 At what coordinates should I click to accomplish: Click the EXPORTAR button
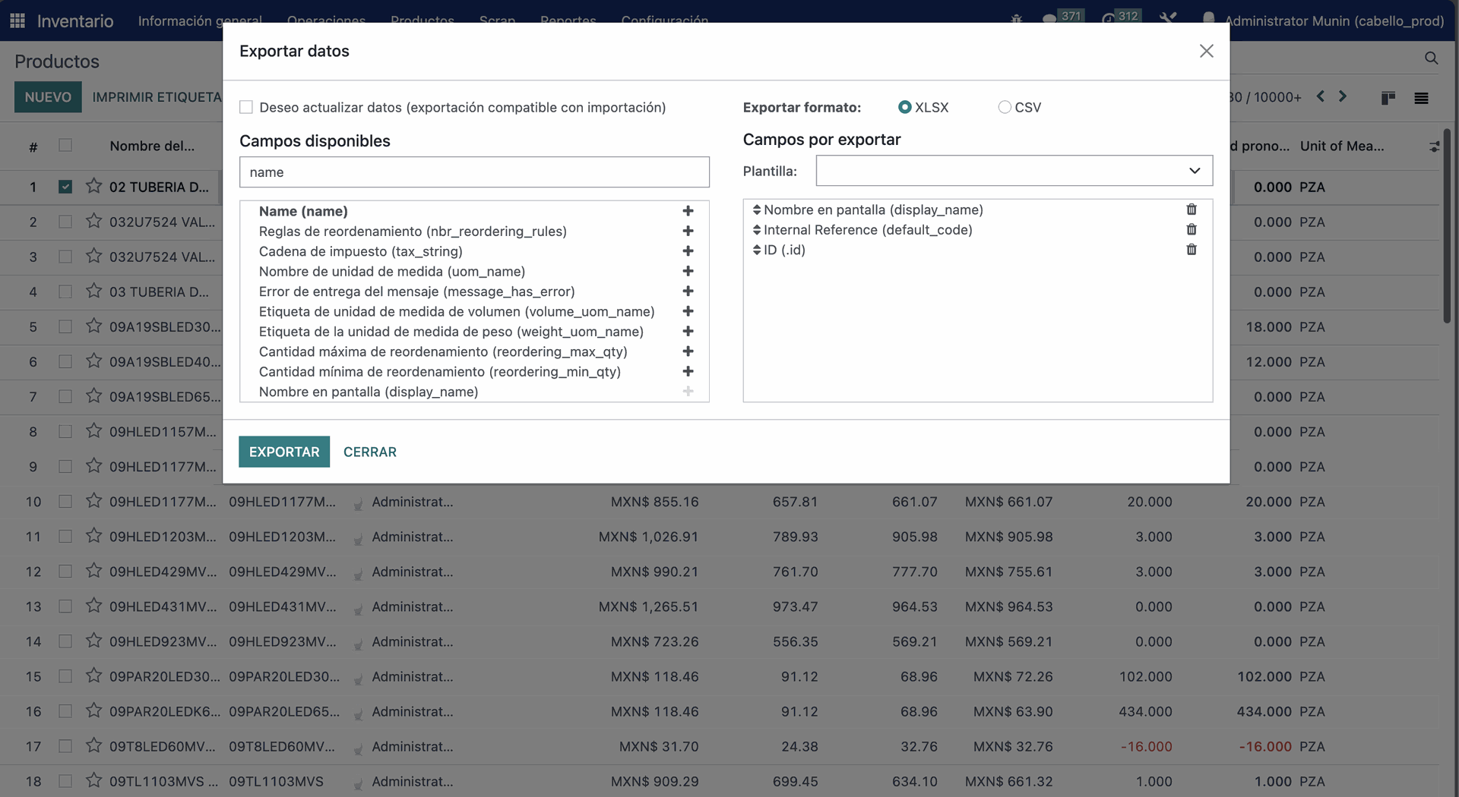284,452
